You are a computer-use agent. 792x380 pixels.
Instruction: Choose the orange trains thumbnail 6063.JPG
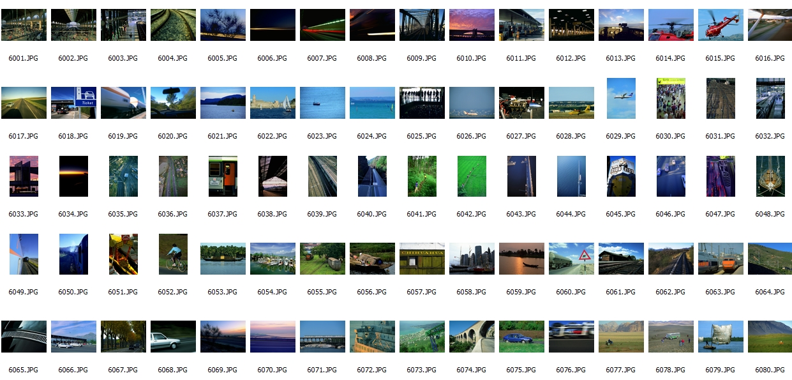721,259
